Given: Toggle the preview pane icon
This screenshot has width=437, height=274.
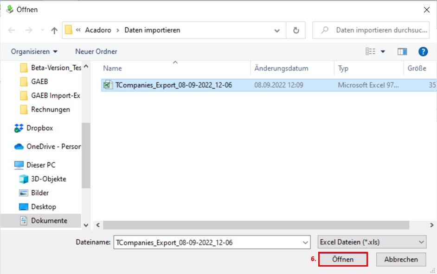Looking at the screenshot, I should [402, 51].
